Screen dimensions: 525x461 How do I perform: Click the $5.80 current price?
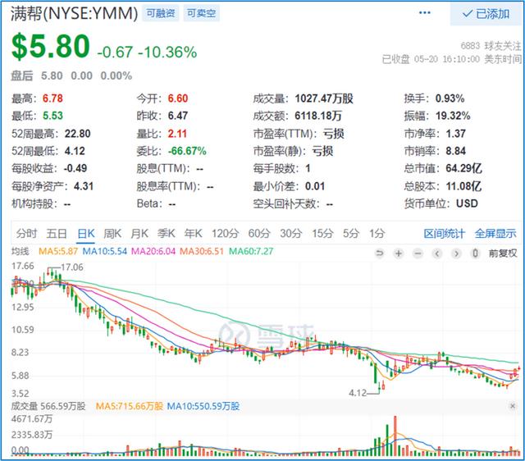[51, 46]
